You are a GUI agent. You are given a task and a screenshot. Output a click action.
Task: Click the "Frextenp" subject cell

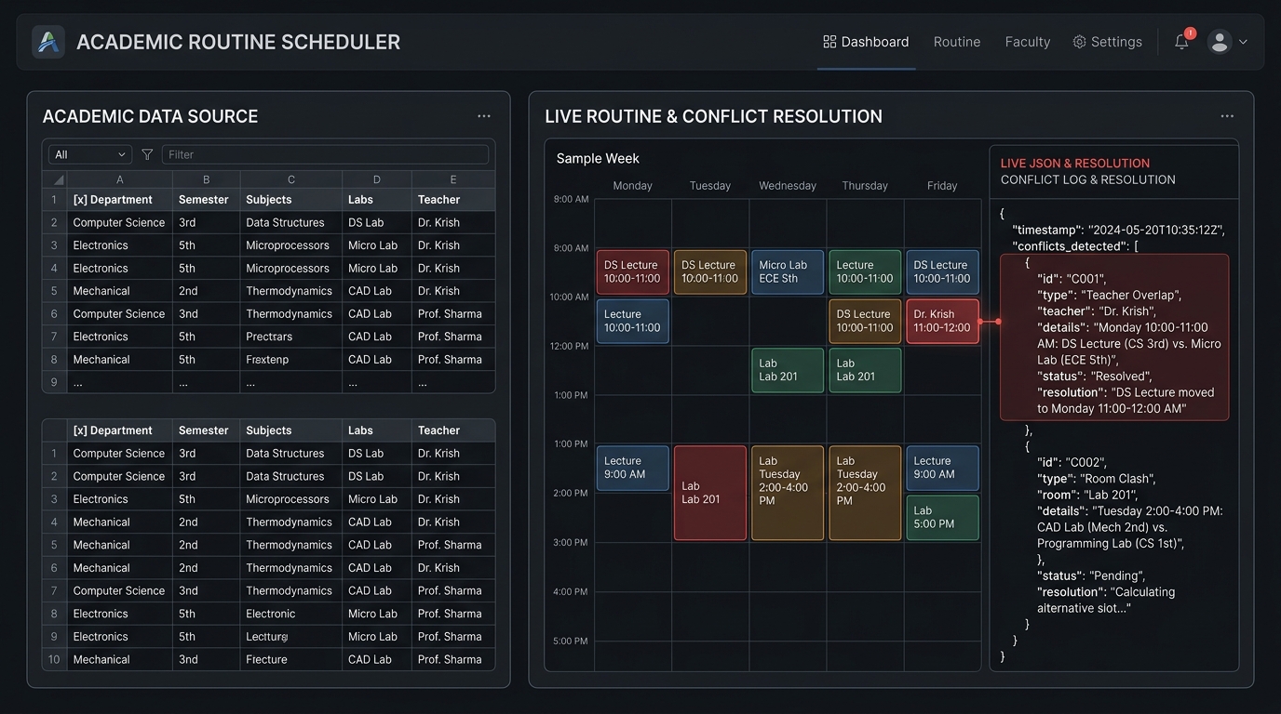tap(291, 359)
